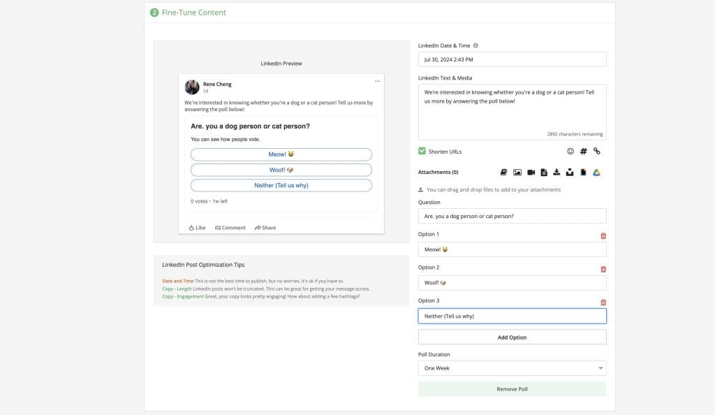Open the Poll Duration dropdown
Screen dimensions: 715x415
[512, 367]
